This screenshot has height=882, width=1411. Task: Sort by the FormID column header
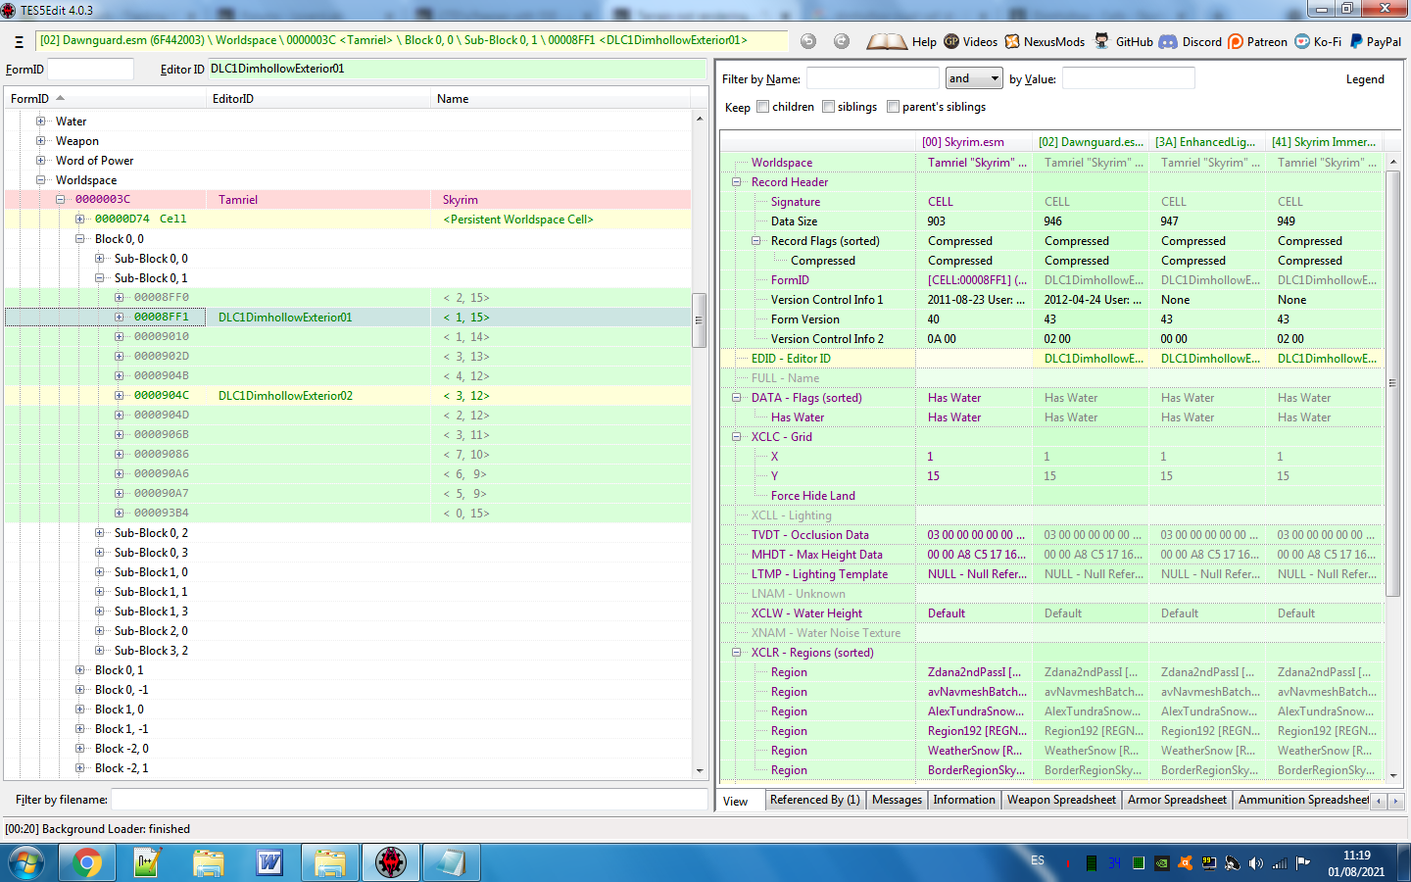(105, 99)
